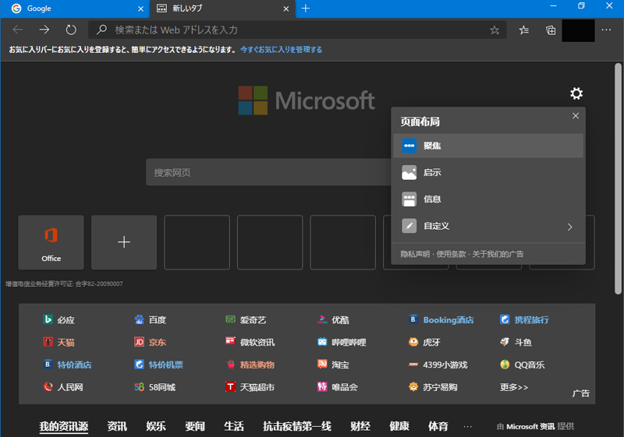Select the 体育 news tab
624x437 pixels.
438,426
